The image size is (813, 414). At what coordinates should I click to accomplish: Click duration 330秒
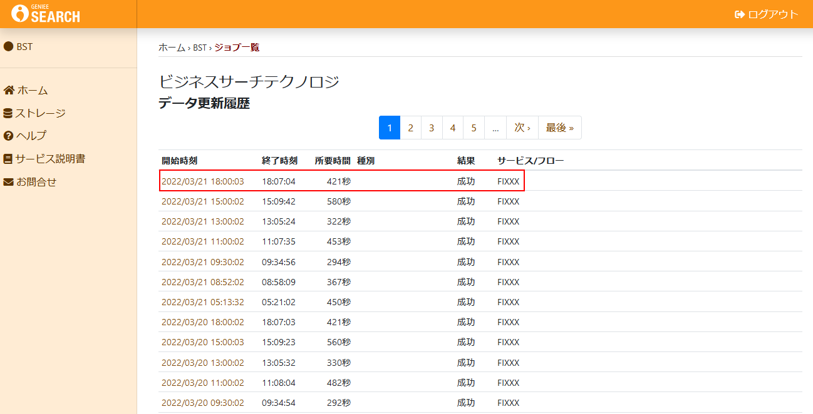pyautogui.click(x=339, y=362)
